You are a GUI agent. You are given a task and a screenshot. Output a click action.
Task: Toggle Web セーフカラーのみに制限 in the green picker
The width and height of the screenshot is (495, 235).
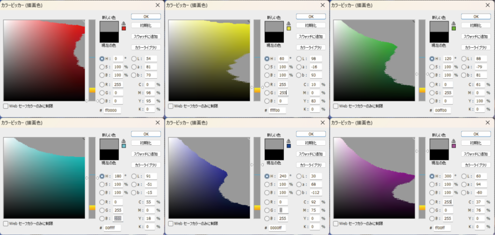(335, 106)
